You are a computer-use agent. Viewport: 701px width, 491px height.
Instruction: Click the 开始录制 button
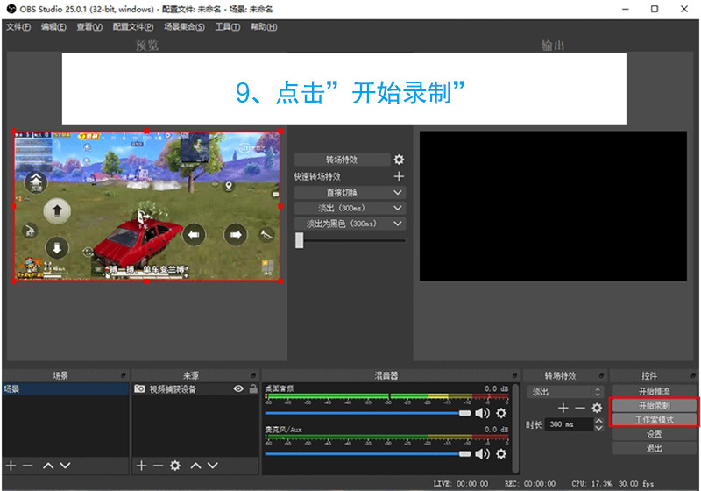654,406
